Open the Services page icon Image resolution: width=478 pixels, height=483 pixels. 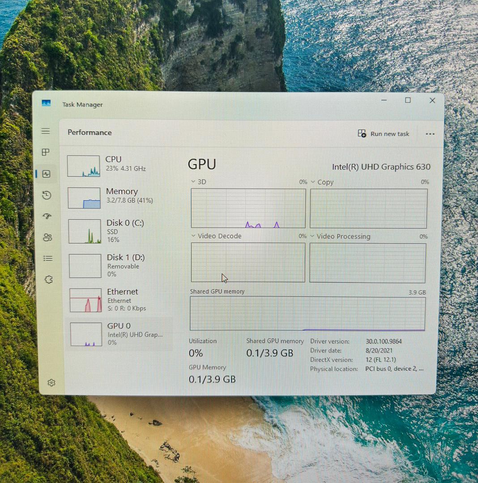[x=48, y=280]
